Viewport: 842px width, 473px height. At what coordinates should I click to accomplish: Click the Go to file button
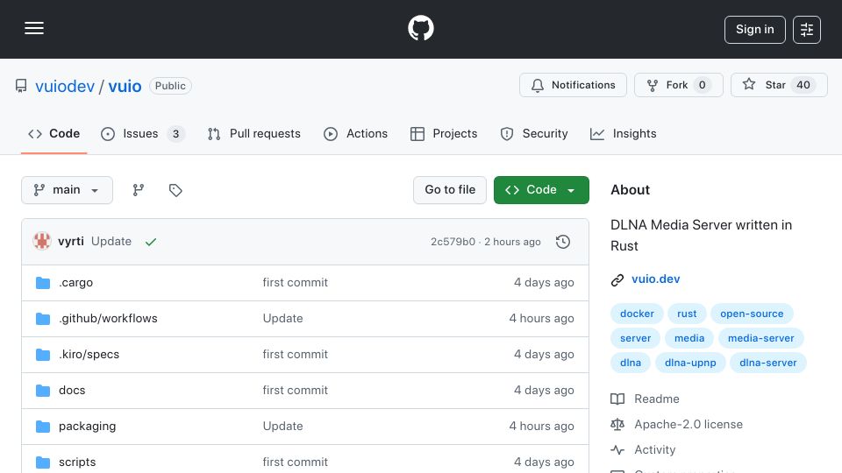[450, 190]
